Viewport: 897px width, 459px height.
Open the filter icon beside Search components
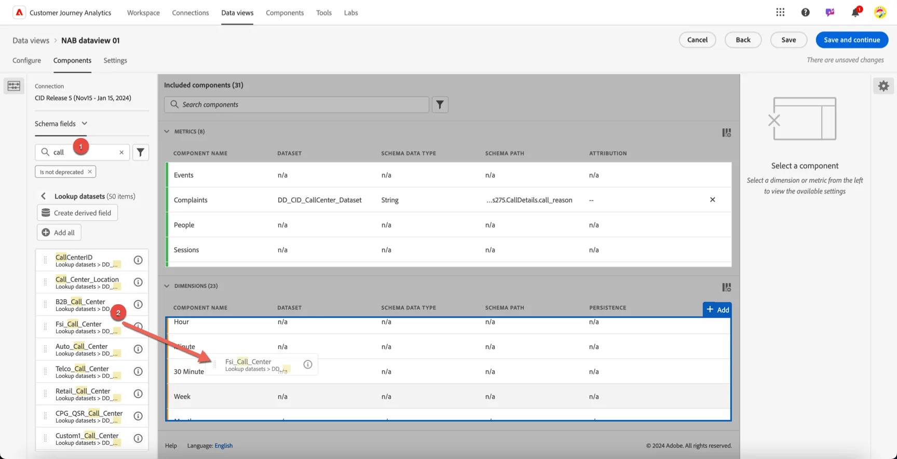pyautogui.click(x=440, y=104)
